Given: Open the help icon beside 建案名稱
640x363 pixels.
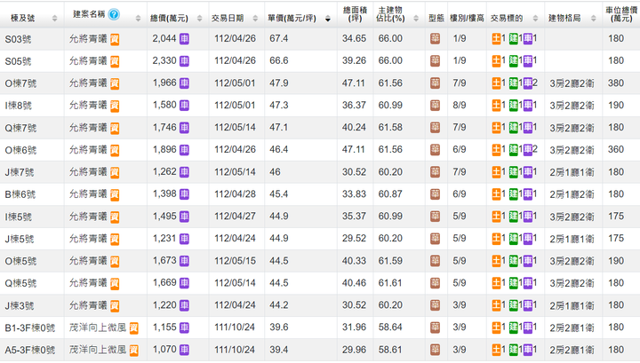Looking at the screenshot, I should [114, 15].
